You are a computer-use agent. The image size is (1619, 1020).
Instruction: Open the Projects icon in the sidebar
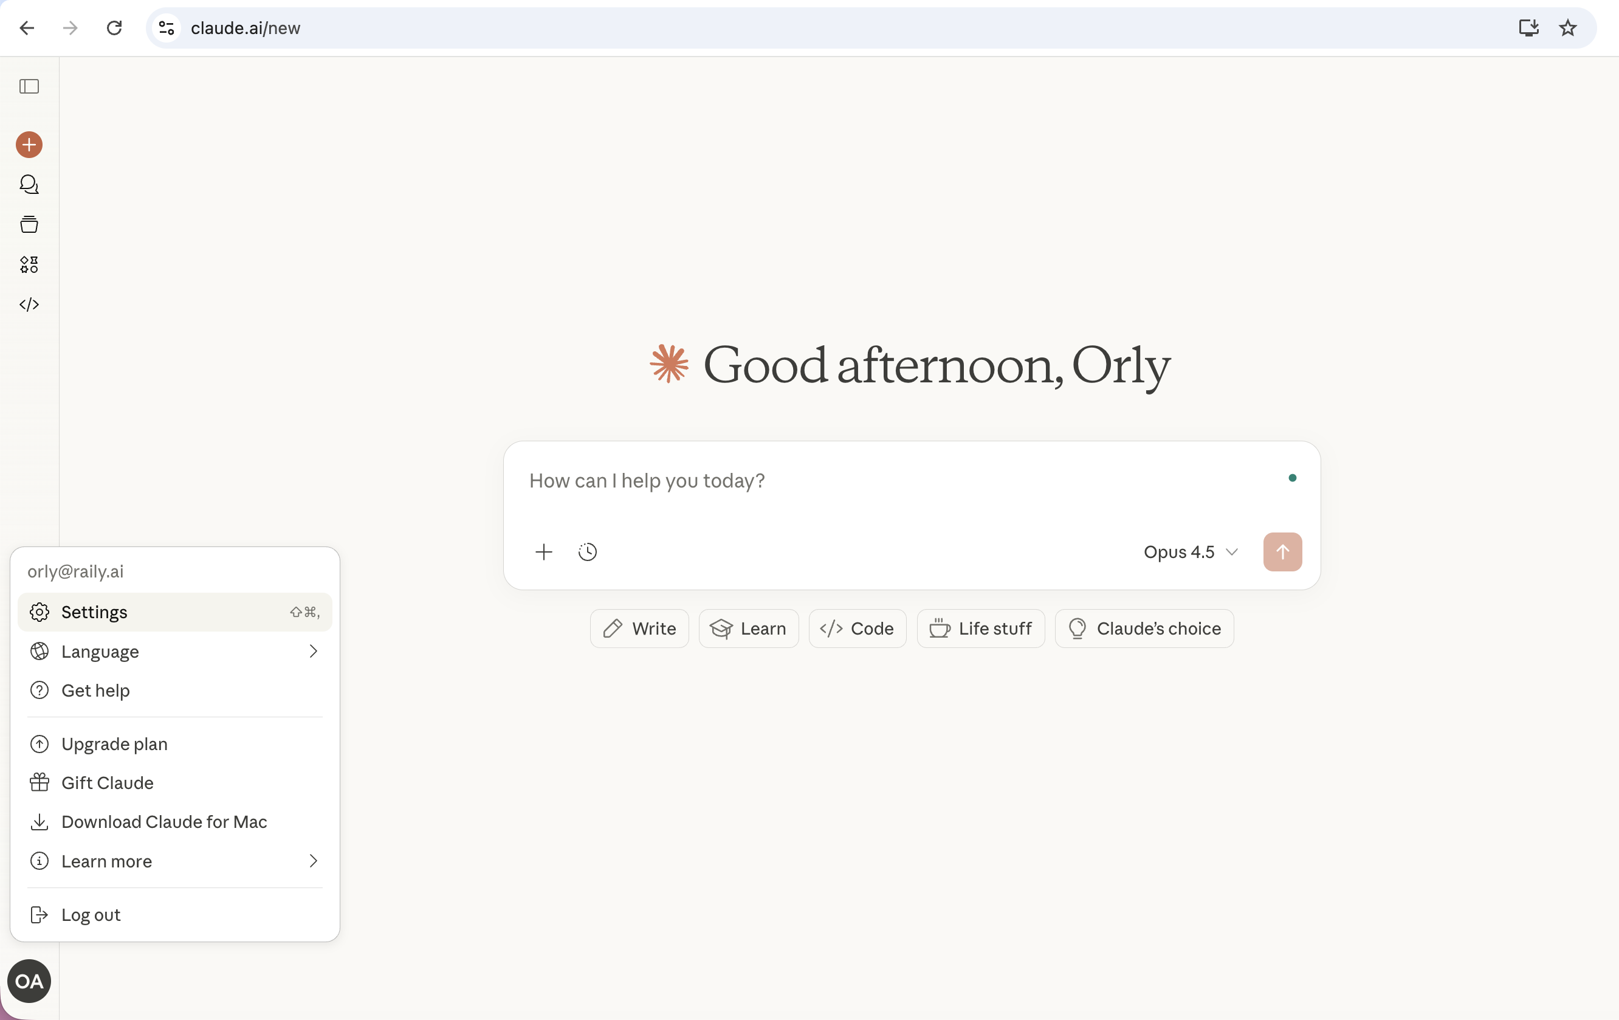[x=29, y=224]
